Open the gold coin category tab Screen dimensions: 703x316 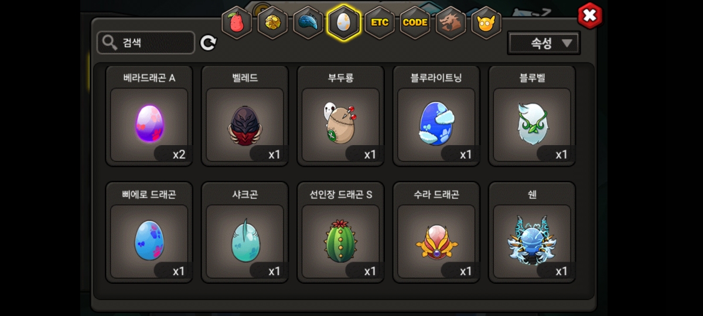272,23
